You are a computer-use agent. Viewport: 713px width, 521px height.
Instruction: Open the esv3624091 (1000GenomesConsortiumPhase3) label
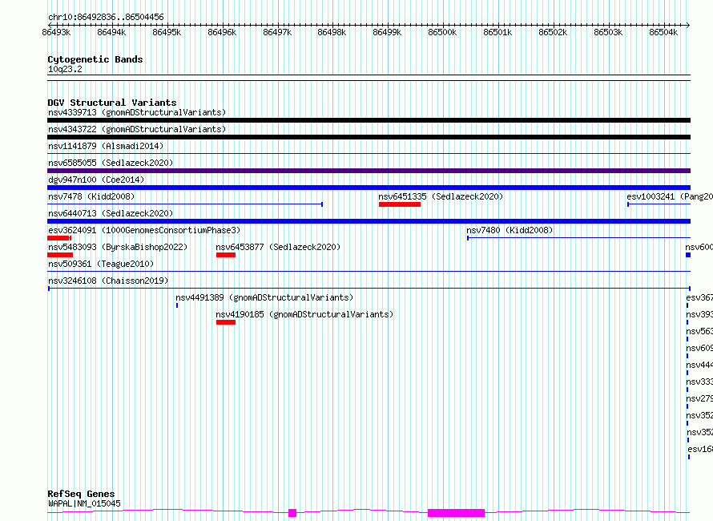144,230
